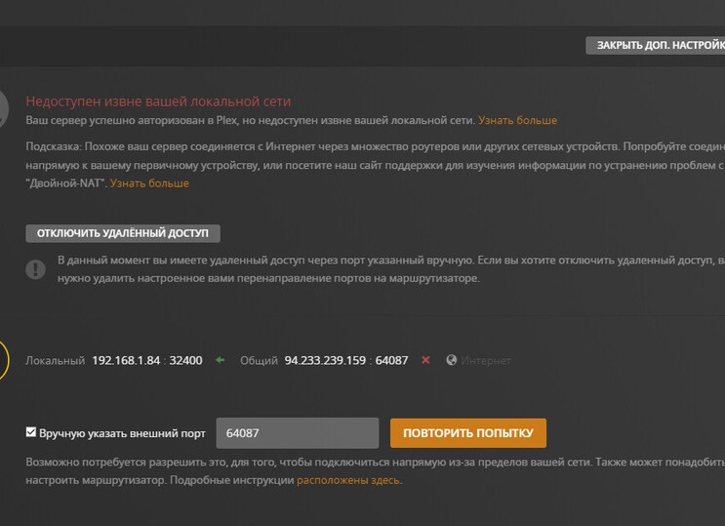Viewport: 725px width, 526px height.
Task: Click the 'Общий' label
Action: (259, 360)
